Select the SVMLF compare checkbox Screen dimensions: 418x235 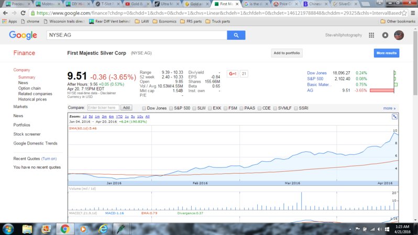tap(275, 108)
